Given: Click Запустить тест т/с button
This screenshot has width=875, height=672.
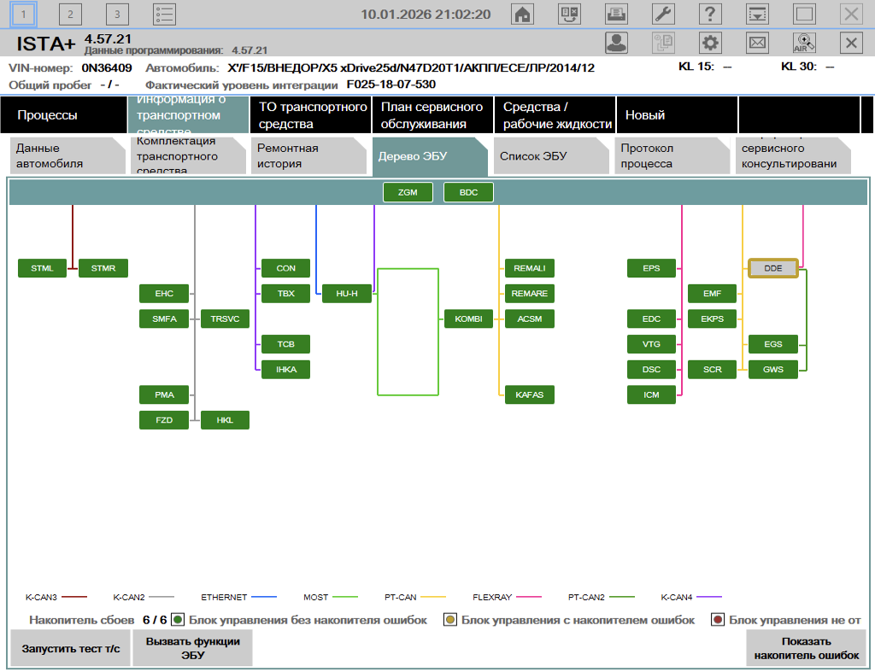Looking at the screenshot, I should point(71,649).
